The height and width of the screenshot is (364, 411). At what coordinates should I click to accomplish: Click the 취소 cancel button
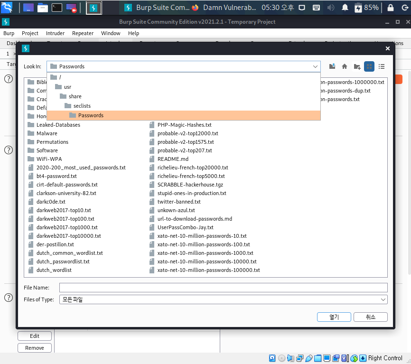[370, 317]
